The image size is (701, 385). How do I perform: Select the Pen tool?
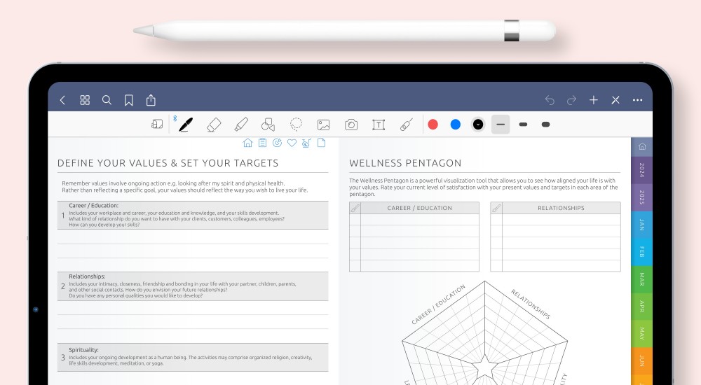tap(186, 125)
